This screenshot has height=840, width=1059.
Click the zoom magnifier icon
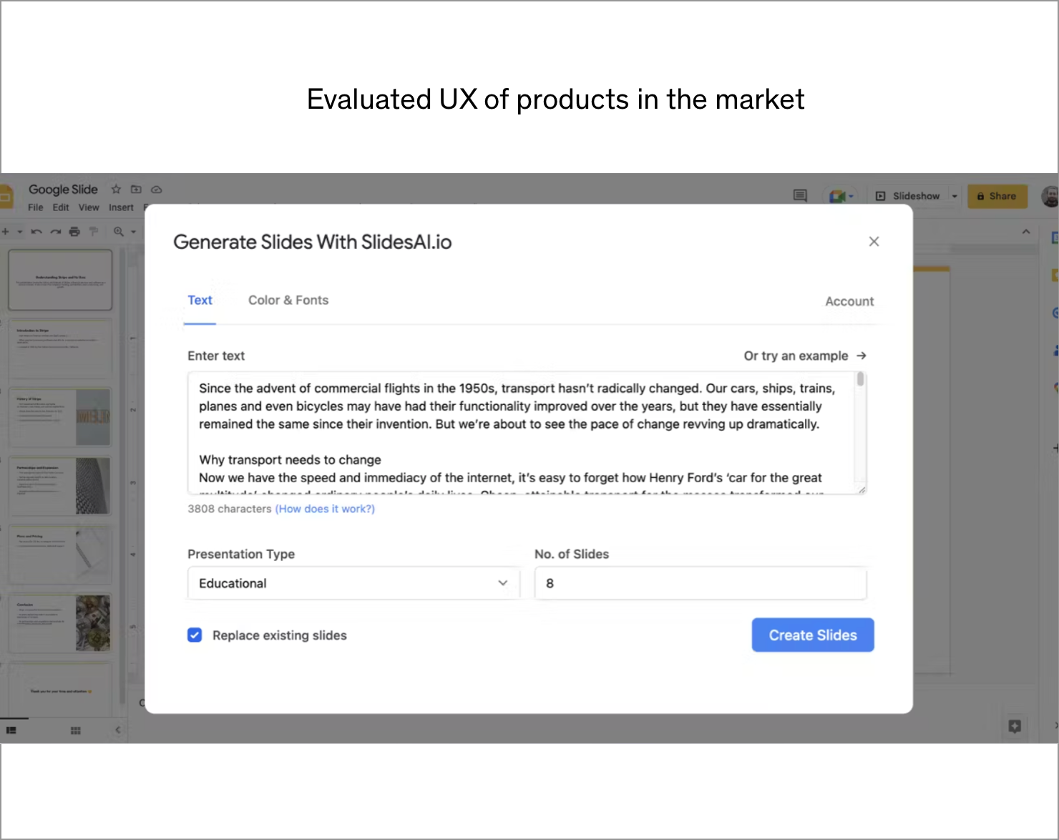[119, 232]
